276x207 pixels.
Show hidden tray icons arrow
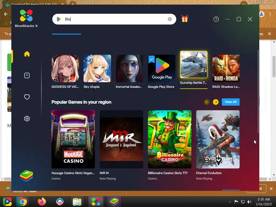click(230, 202)
